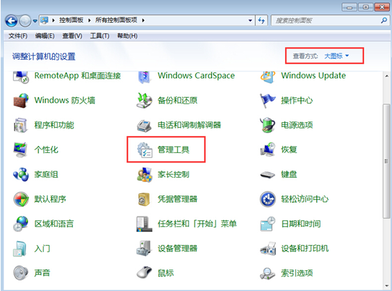Click the 管理工具 gear icon
The height and width of the screenshot is (291, 392).
pos(145,149)
